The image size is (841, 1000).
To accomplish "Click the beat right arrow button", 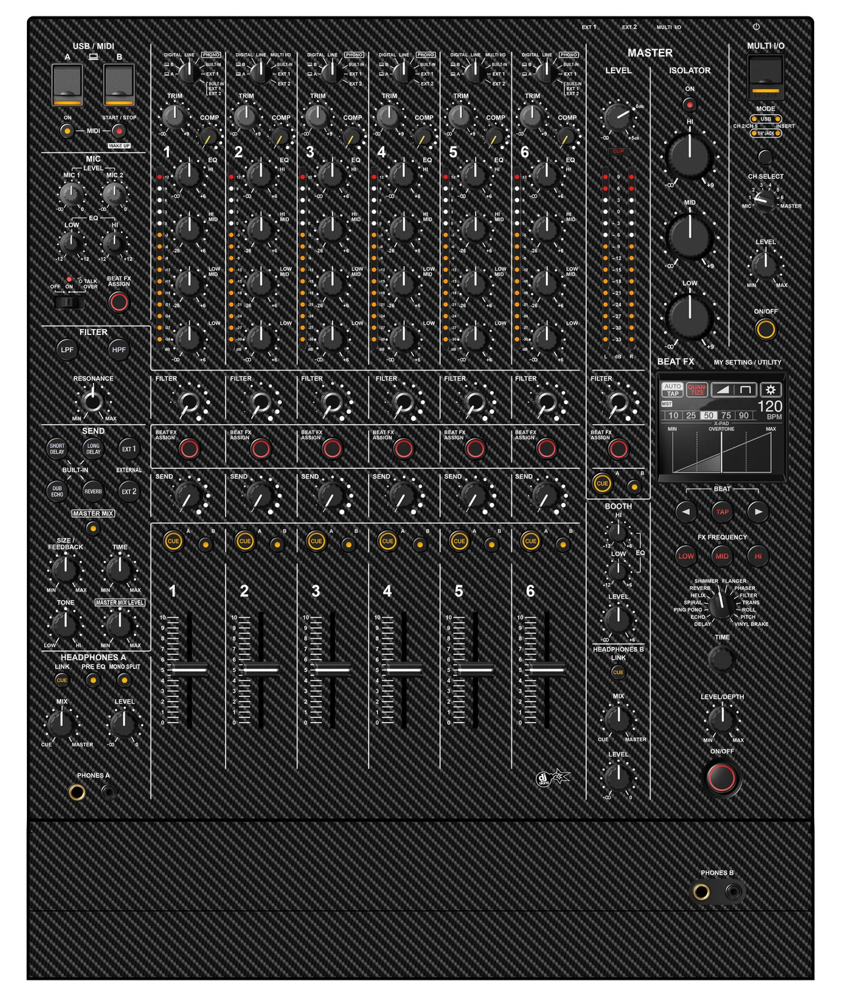I will 758,511.
